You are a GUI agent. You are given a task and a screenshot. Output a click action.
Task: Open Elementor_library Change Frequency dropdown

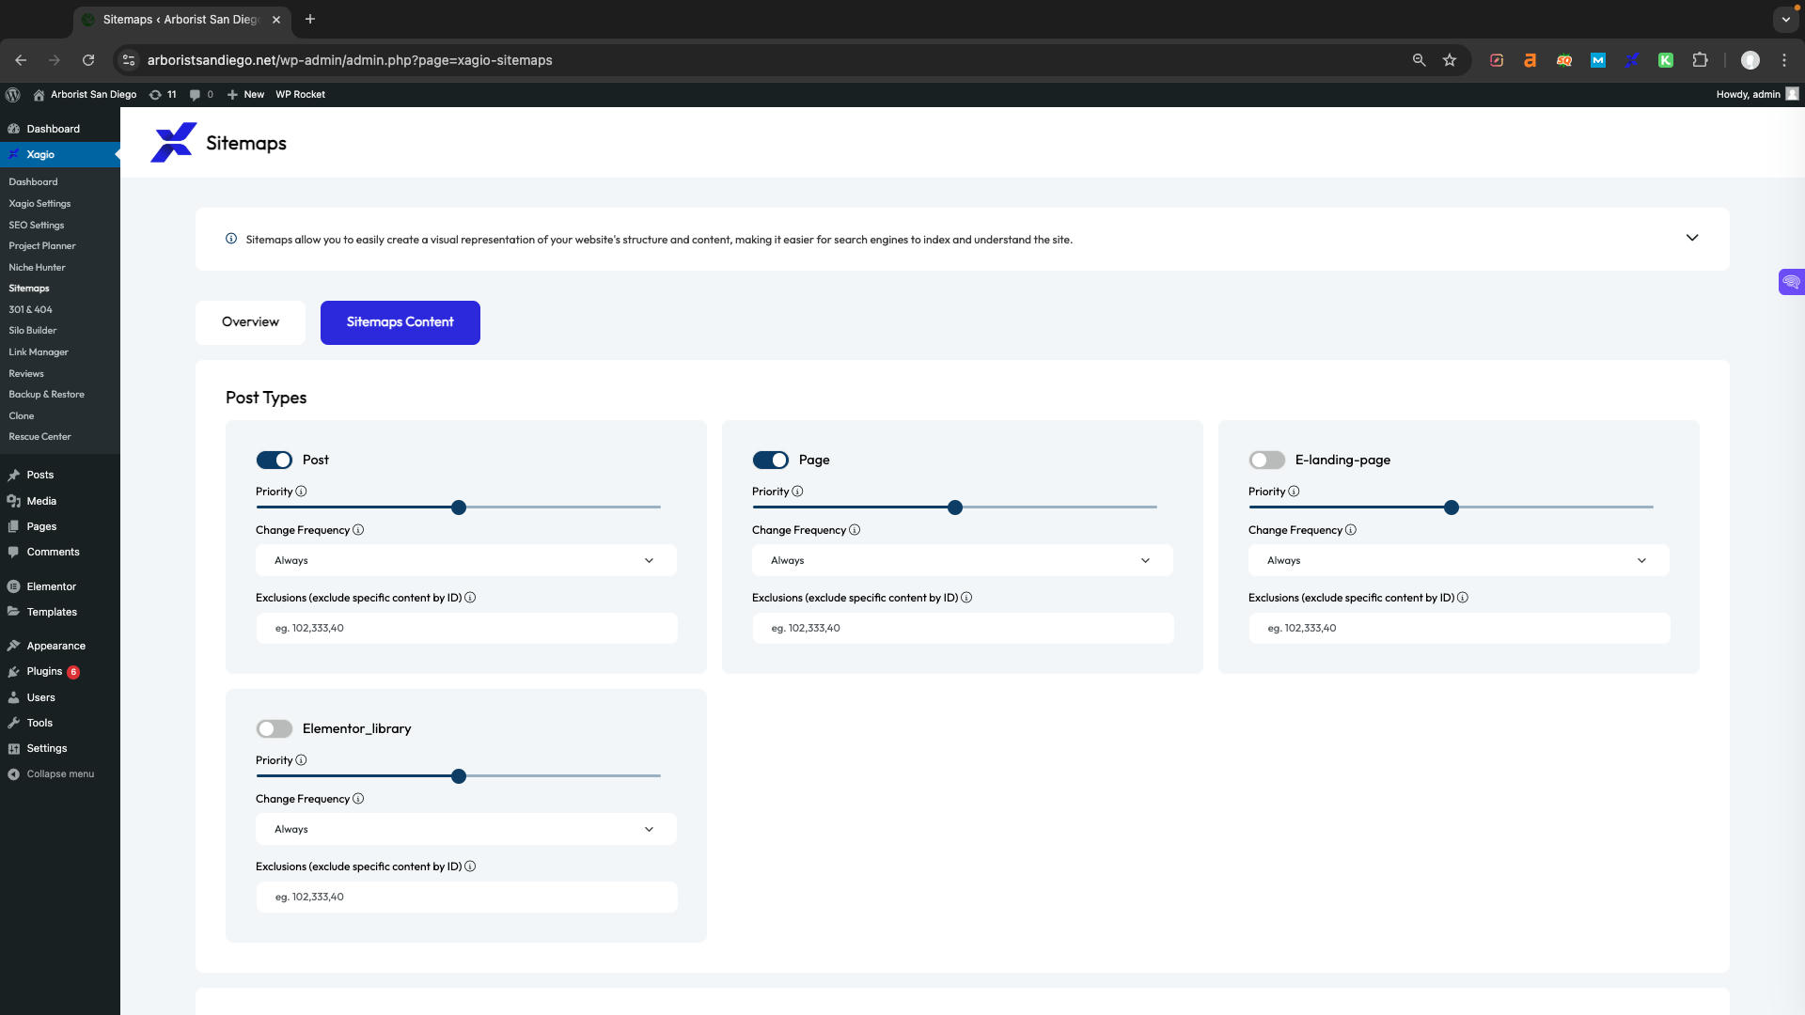tap(466, 829)
